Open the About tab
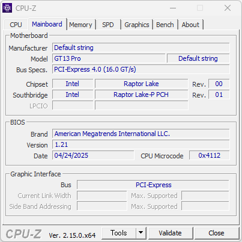Image resolution: width=242 pixels, height=242 pixels. [190, 25]
